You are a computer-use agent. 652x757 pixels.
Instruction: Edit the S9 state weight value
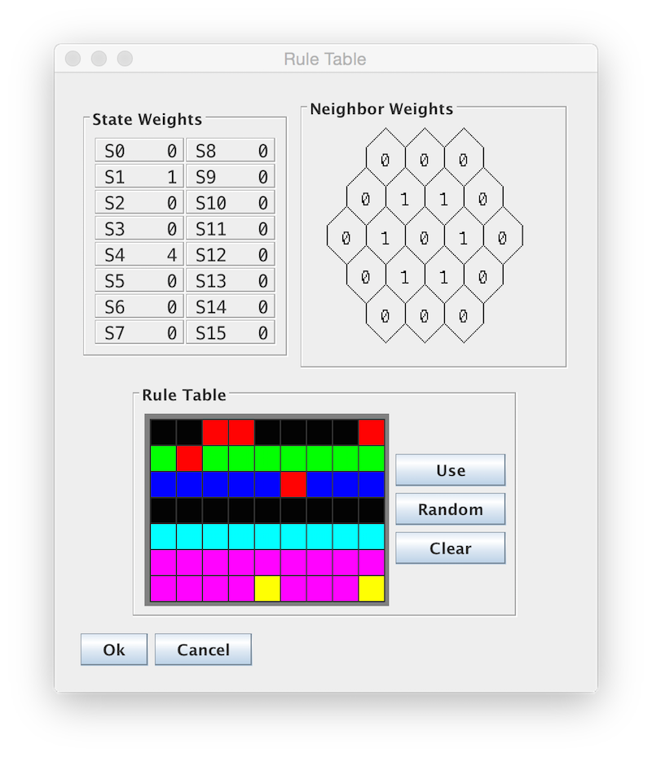pyautogui.click(x=231, y=176)
